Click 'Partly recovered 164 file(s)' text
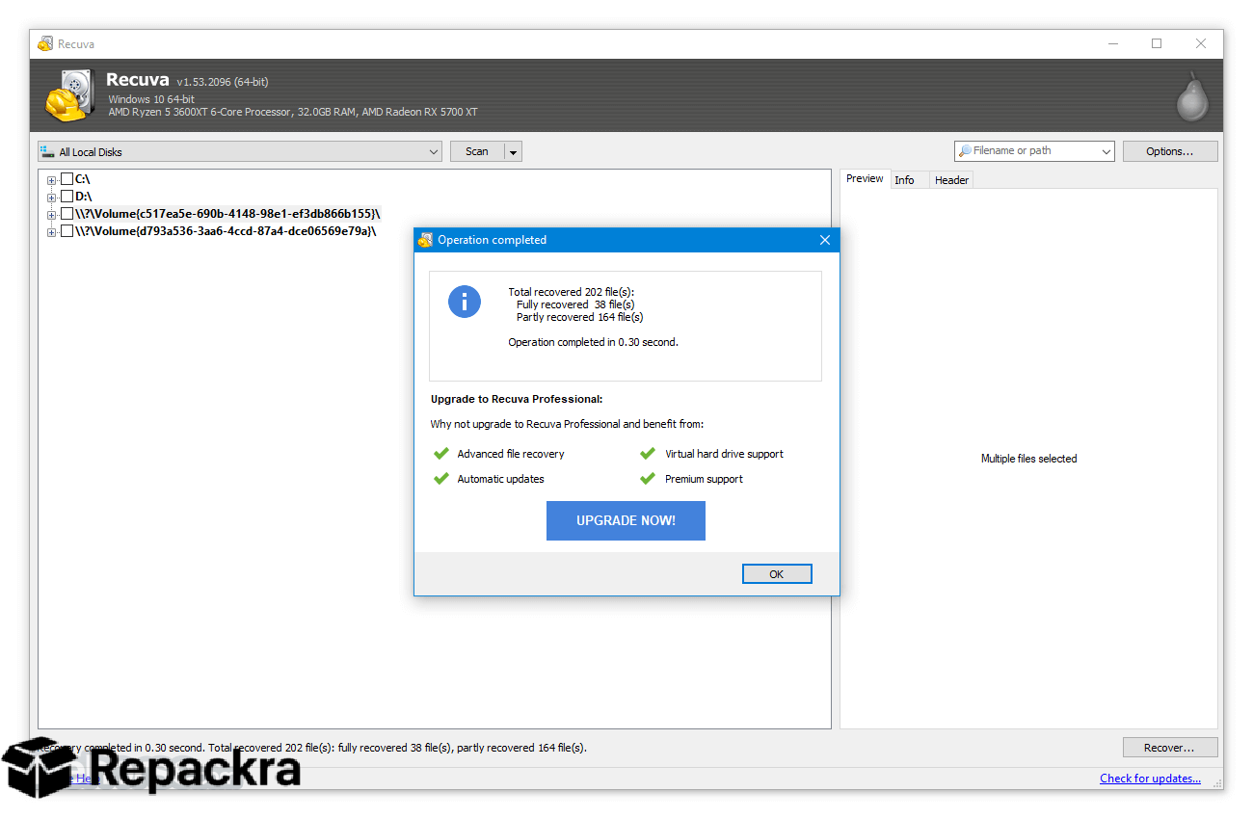The width and height of the screenshot is (1253, 819). (x=579, y=317)
